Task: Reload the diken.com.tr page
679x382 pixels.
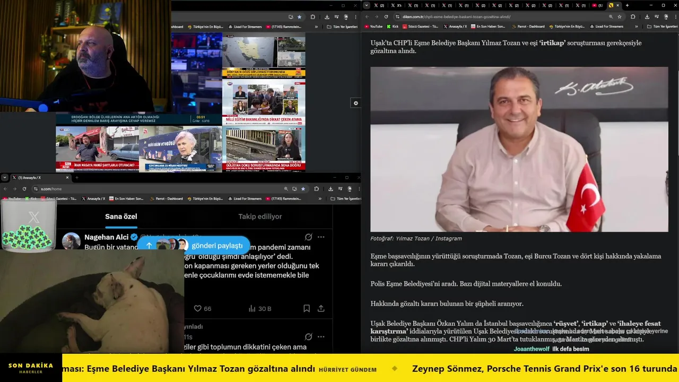Action: 386,16
